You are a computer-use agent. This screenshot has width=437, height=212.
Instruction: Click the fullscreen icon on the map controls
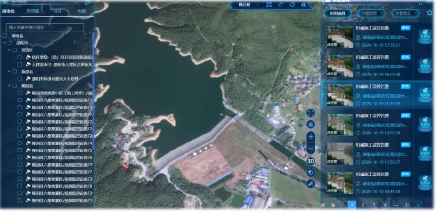pyautogui.click(x=311, y=112)
